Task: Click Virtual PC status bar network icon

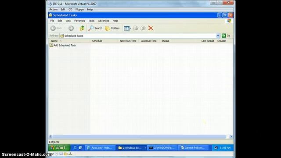Action: coord(70,154)
